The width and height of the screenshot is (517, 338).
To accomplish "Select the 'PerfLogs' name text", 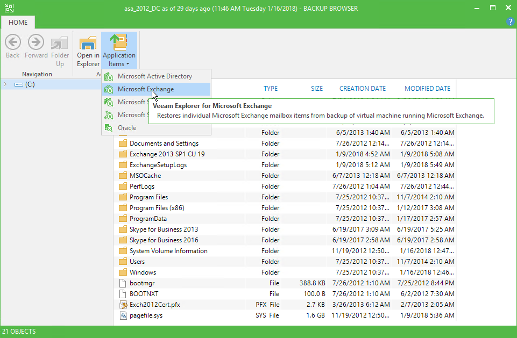I will tap(142, 186).
